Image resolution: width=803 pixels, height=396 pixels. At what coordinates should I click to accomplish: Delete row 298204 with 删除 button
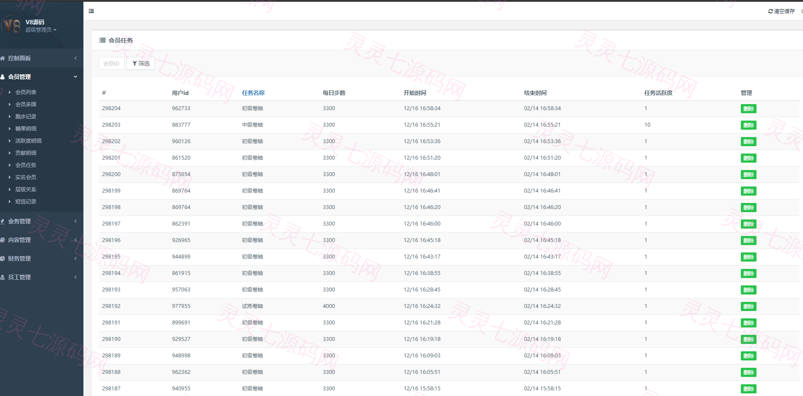(x=748, y=109)
